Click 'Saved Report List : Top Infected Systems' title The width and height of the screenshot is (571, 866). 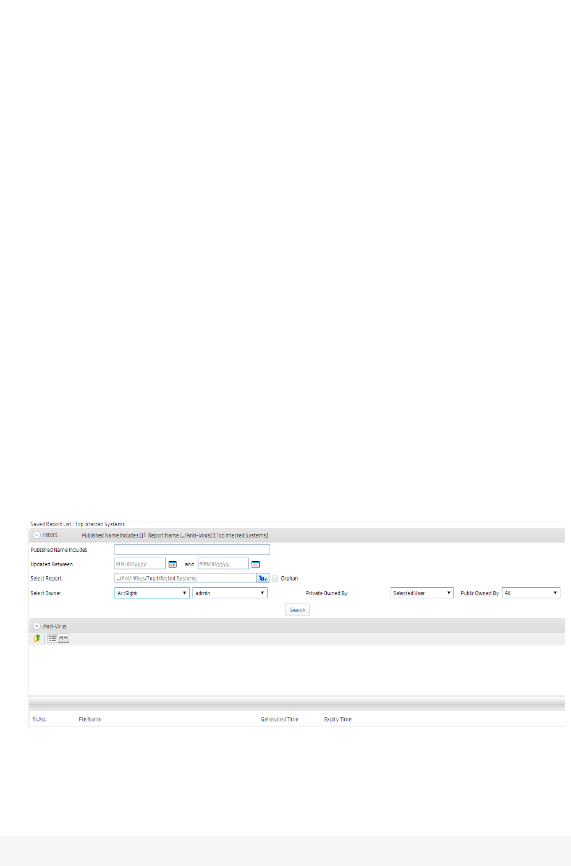[x=78, y=524]
